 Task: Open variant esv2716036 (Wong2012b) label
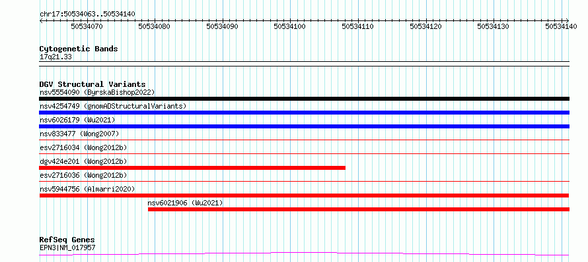pos(83,175)
